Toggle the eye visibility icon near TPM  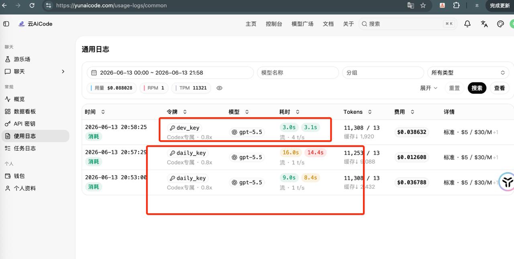(219, 88)
